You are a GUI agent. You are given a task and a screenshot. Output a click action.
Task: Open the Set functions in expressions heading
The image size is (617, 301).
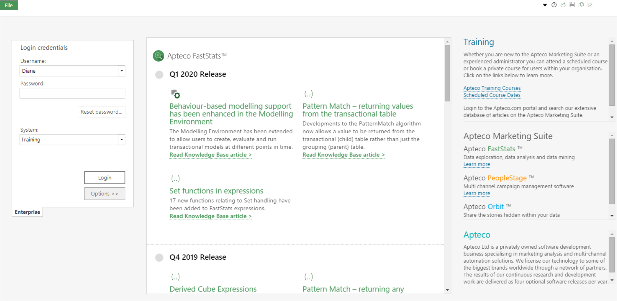216,191
